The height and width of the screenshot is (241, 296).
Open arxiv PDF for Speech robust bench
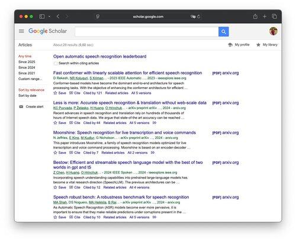click(x=226, y=197)
